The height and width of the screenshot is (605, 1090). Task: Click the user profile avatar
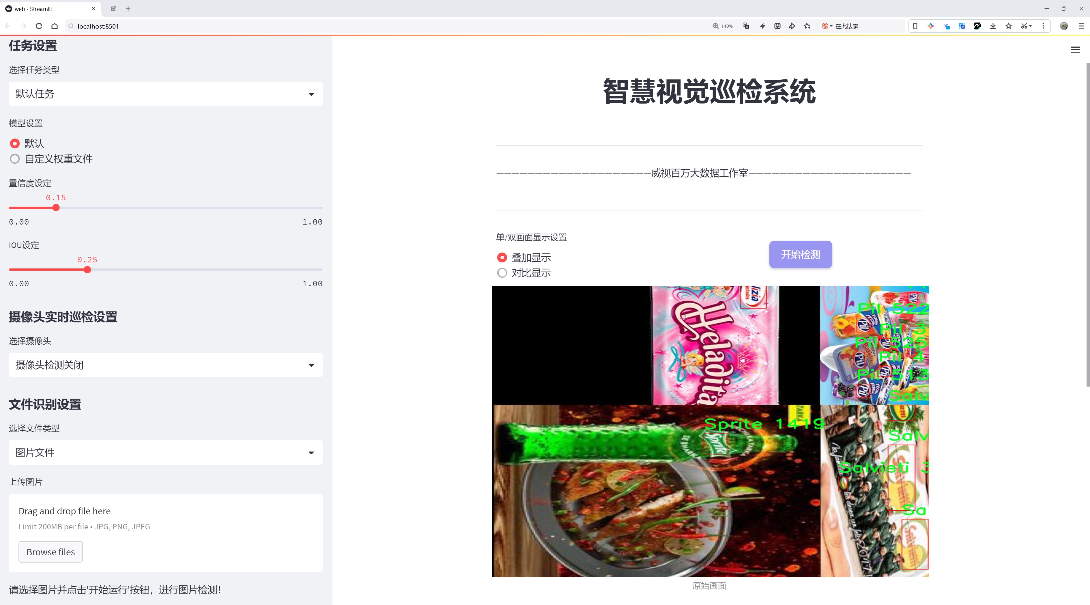click(1064, 26)
